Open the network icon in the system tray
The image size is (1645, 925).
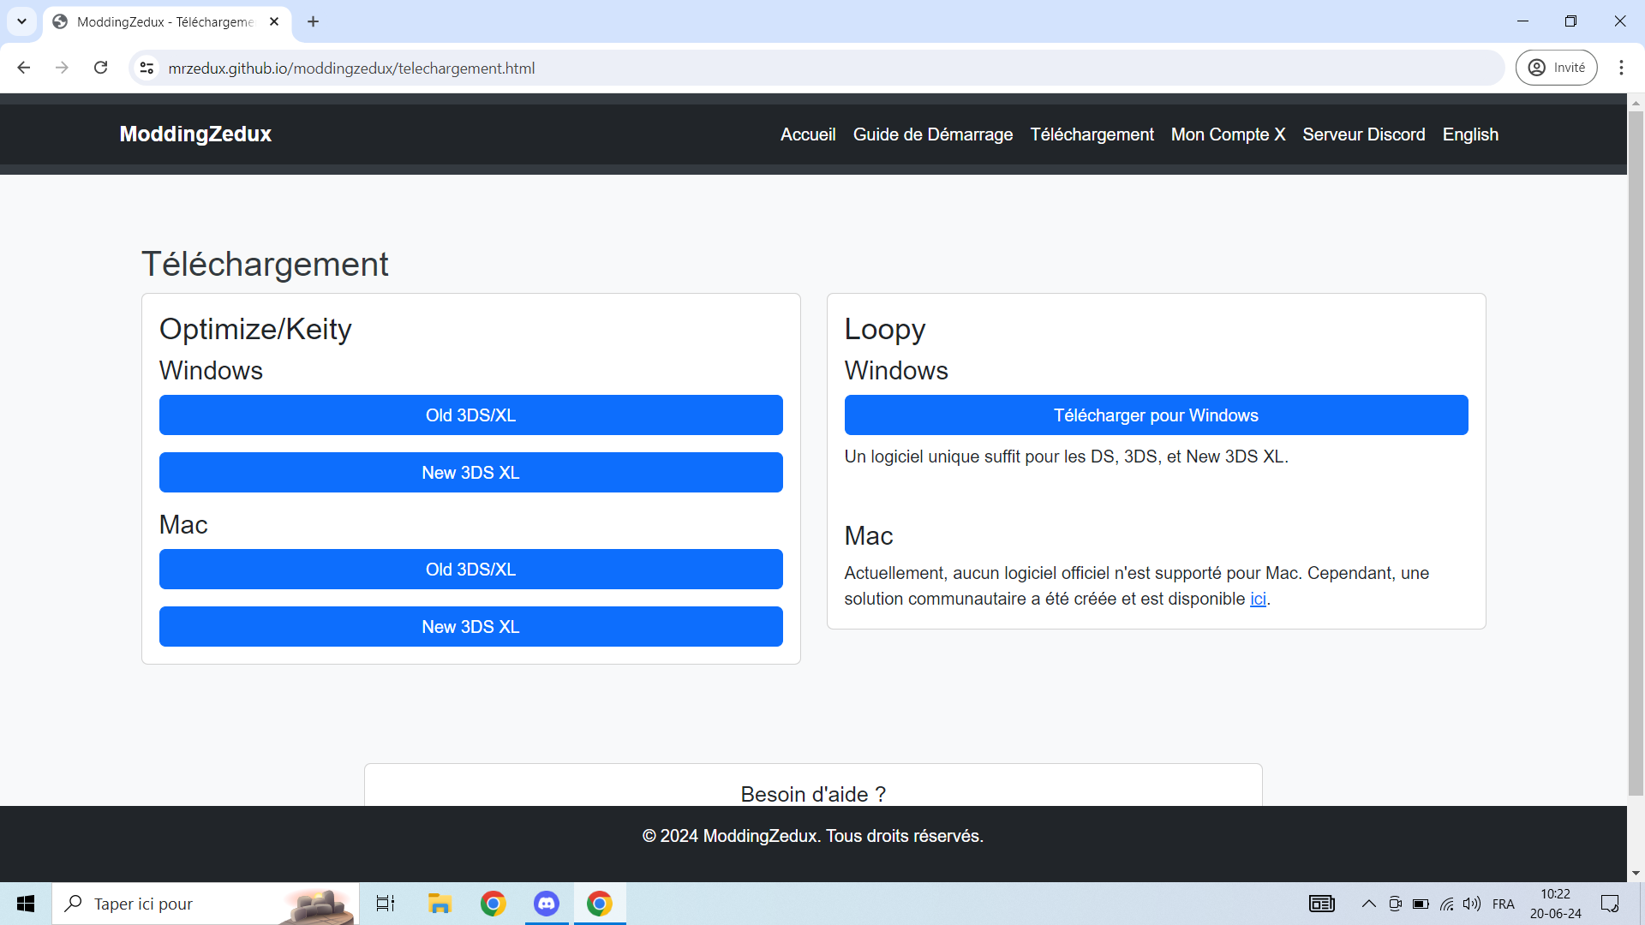[1447, 903]
